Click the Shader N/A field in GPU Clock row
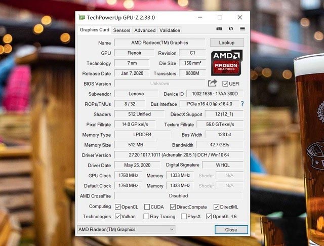 tap(229, 175)
